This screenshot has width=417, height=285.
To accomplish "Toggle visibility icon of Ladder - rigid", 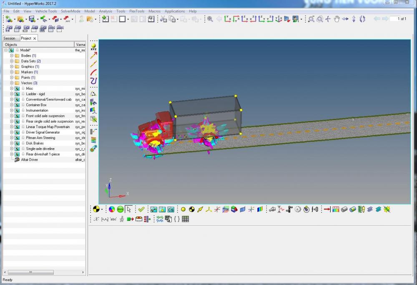I will tap(24, 94).
